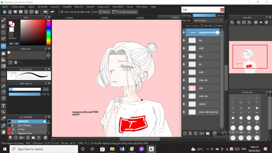This screenshot has width=272, height=153.
Task: Click the Redo arrow in toolbar
Action: 52,12
